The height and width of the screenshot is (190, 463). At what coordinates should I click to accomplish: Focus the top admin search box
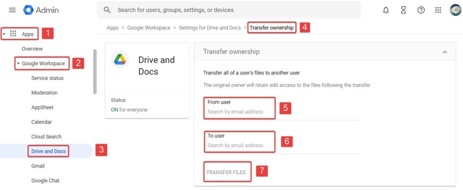coord(229,10)
